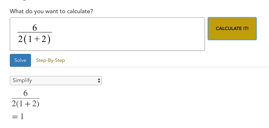Click the denominator 2(1+2) in input box
269x128 pixels.
[34, 39]
